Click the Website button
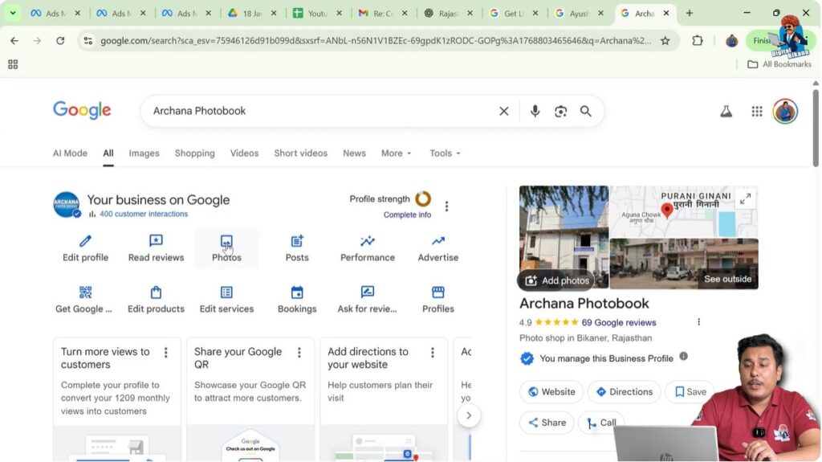 coord(551,391)
